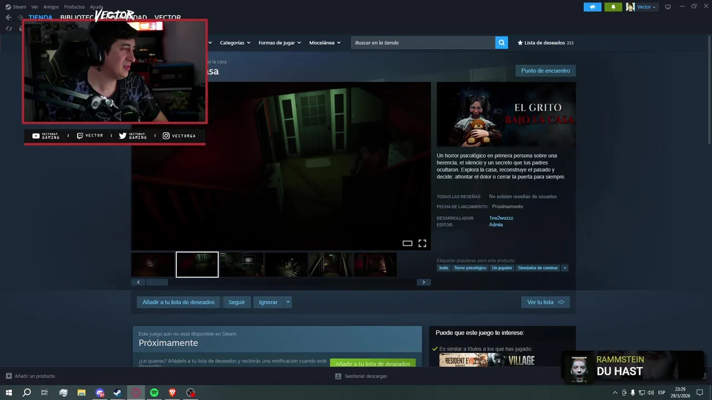Click the 'Indie' tag
The width and height of the screenshot is (712, 400).
[x=443, y=268]
